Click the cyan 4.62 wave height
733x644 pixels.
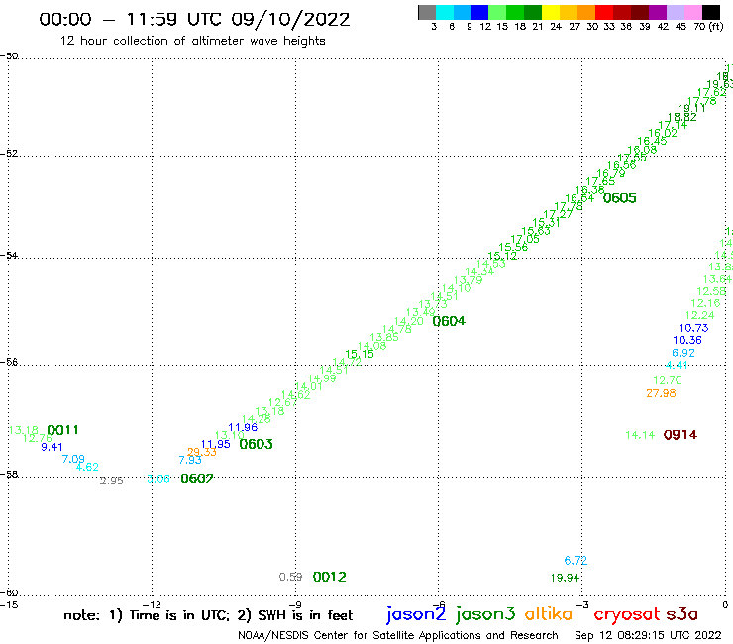tap(87, 467)
